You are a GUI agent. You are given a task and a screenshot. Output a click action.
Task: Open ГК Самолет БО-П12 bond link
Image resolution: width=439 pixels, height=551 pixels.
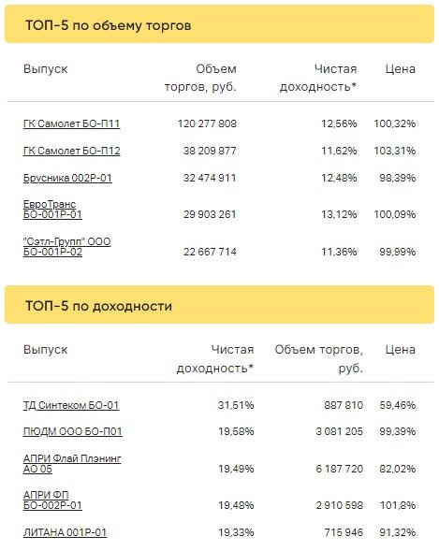point(72,151)
